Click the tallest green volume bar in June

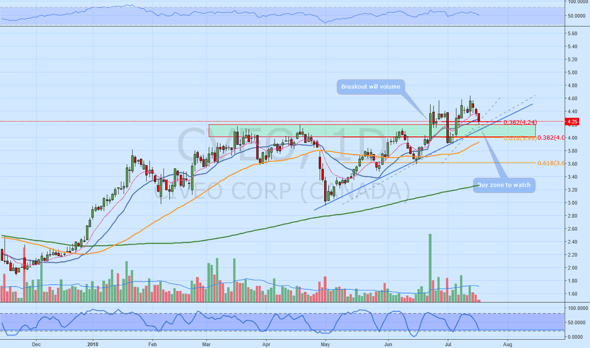click(x=430, y=268)
